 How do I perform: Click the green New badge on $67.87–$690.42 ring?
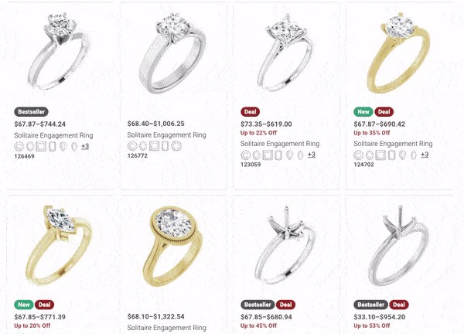363,112
